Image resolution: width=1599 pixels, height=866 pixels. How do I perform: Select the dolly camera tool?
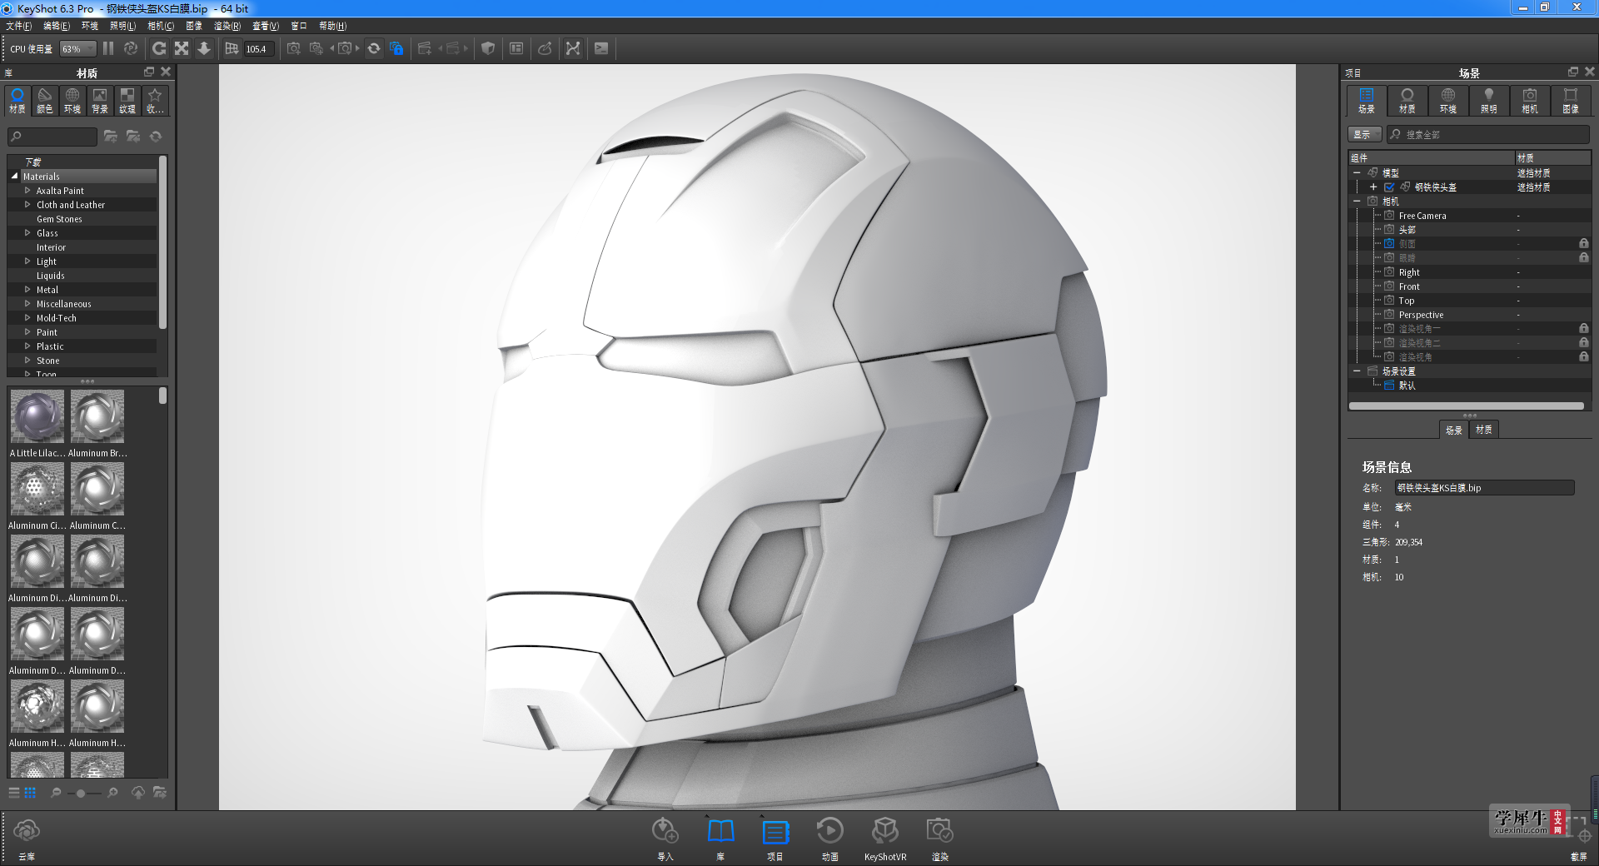204,49
